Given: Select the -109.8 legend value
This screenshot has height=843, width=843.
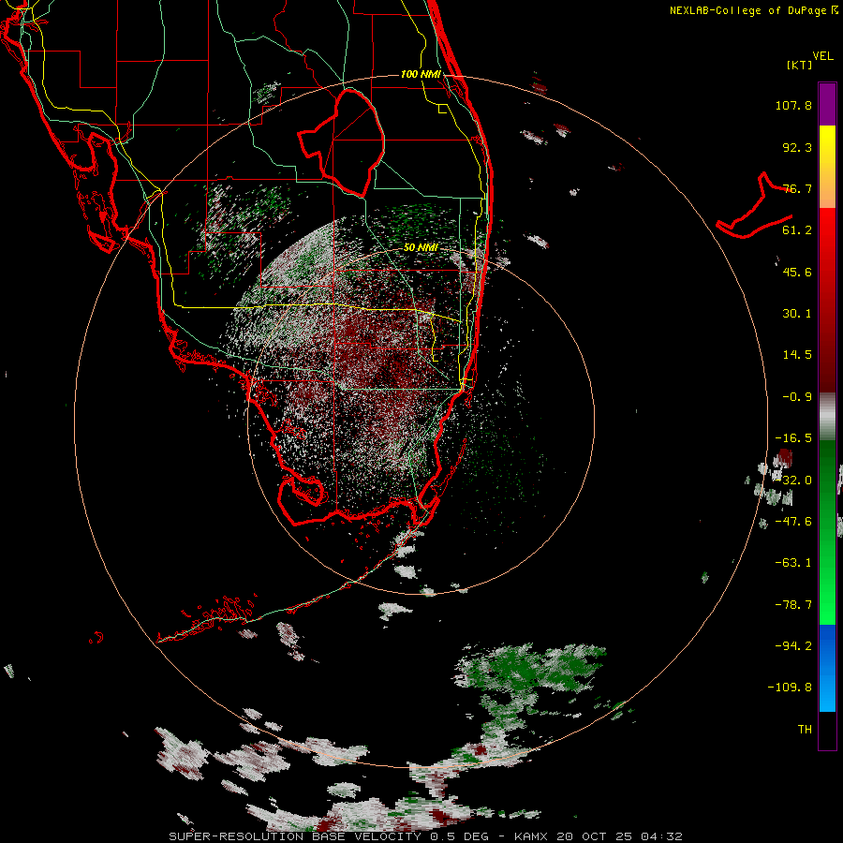Looking at the screenshot, I should point(790,688).
